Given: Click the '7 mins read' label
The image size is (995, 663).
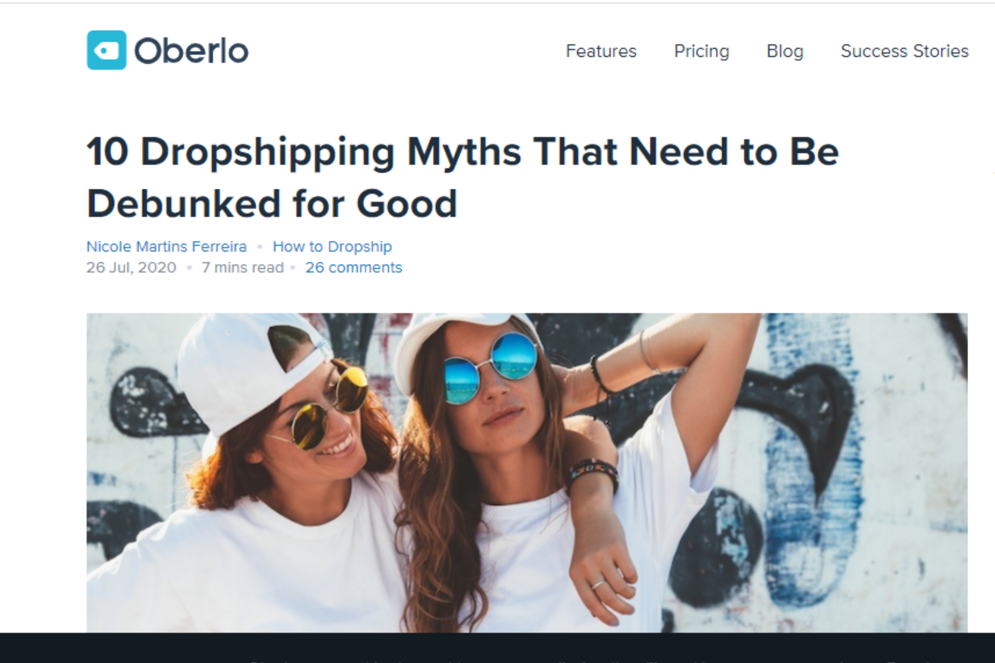Looking at the screenshot, I should point(242,268).
